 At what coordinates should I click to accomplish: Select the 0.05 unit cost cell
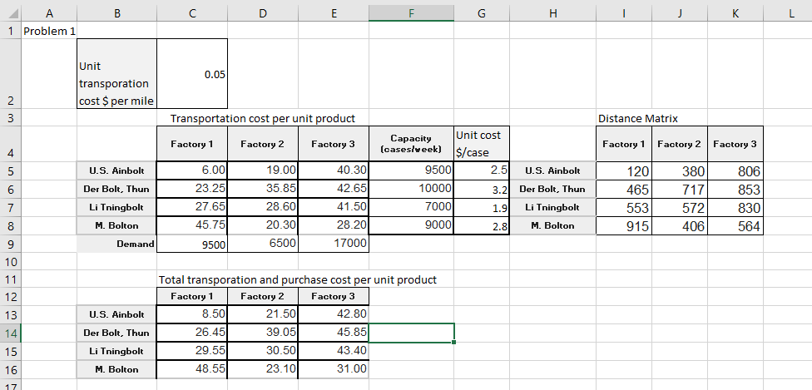coord(192,73)
